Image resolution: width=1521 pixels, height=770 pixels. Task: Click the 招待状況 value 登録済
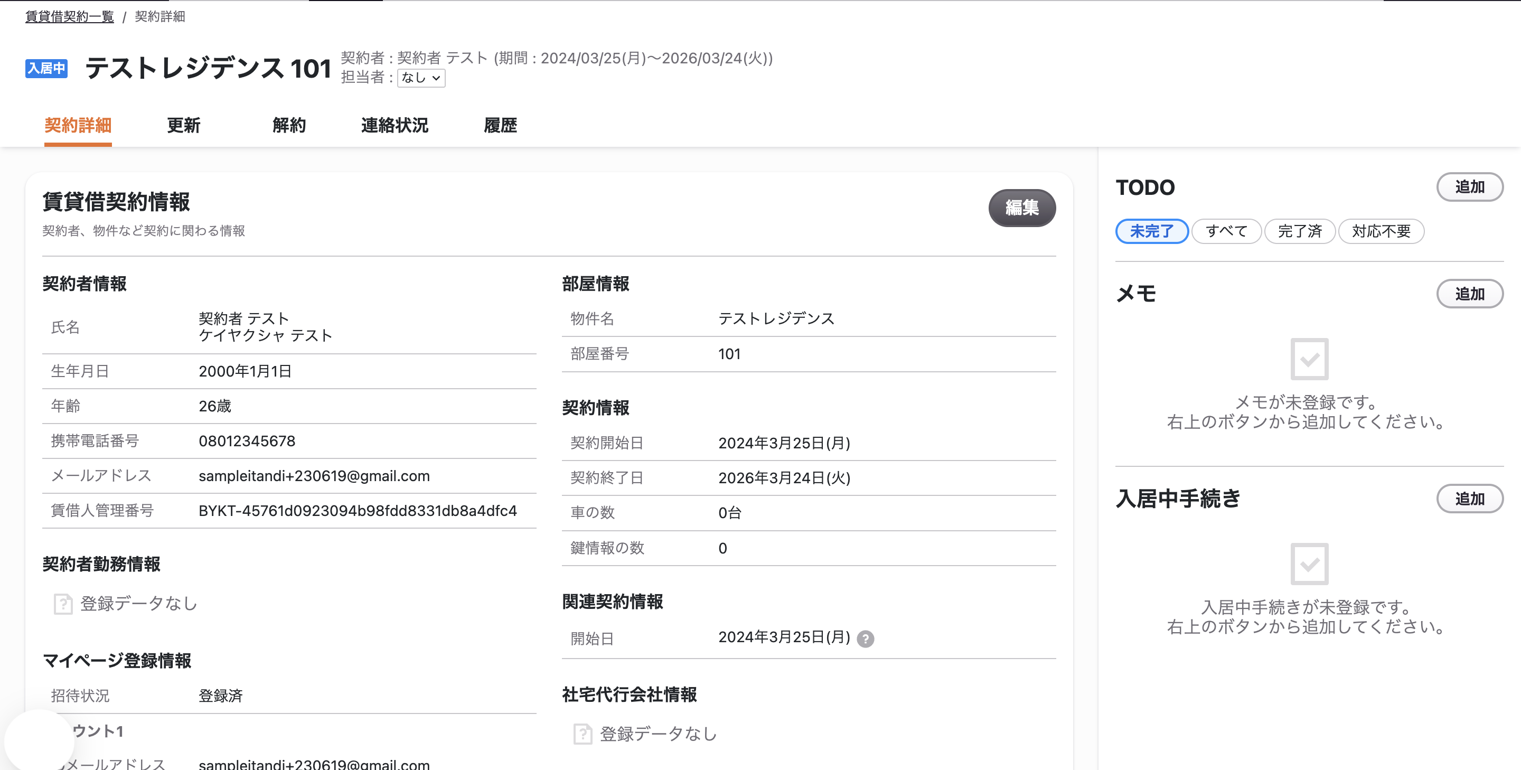(x=221, y=696)
